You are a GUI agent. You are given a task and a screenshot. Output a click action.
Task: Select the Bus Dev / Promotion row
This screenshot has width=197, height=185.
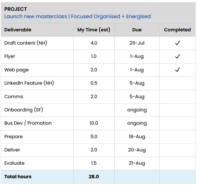pyautogui.click(x=28, y=123)
